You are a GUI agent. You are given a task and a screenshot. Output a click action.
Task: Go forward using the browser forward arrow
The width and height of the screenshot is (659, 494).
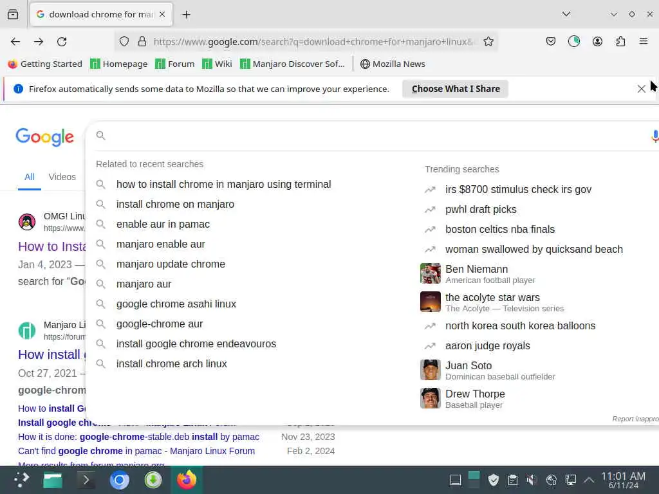[x=39, y=42]
